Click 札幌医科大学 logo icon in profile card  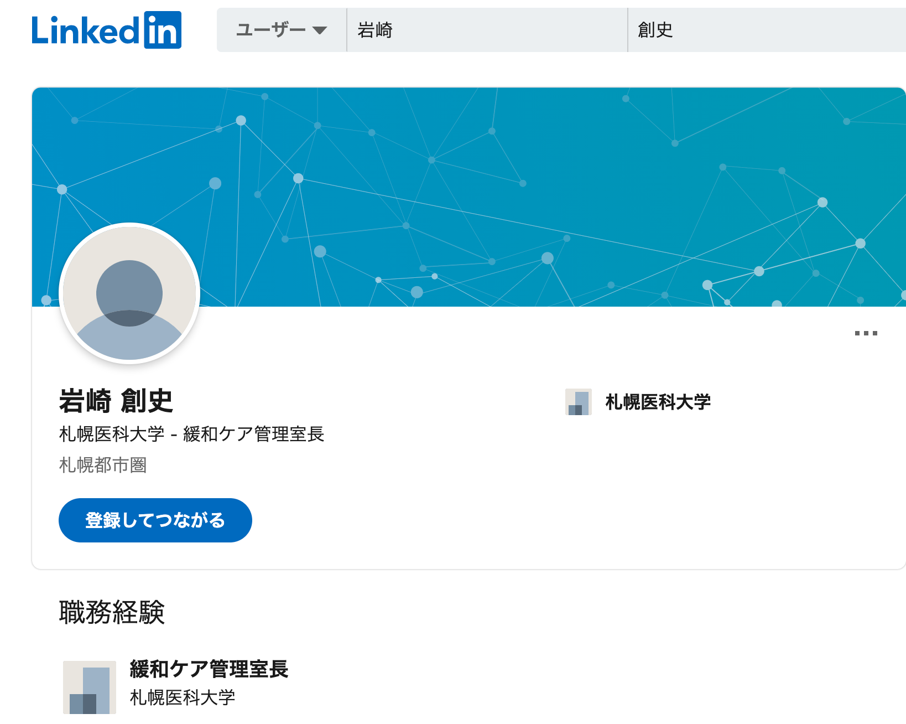pos(579,402)
